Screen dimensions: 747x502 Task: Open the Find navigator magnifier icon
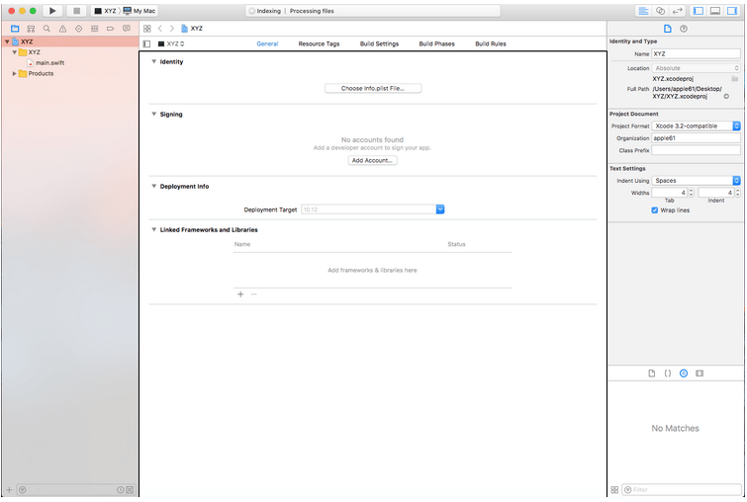(x=47, y=29)
